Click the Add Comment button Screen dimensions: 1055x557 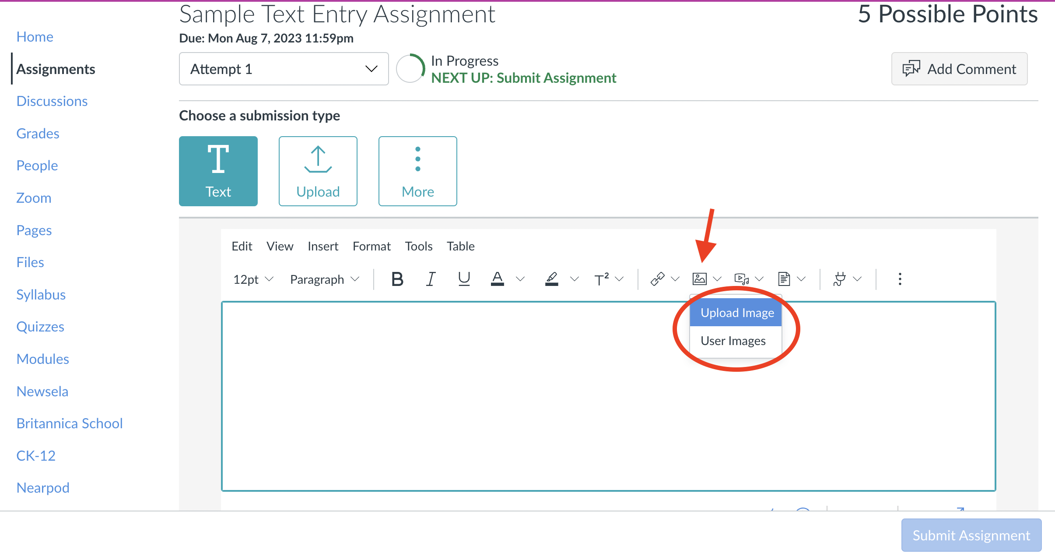[959, 69]
